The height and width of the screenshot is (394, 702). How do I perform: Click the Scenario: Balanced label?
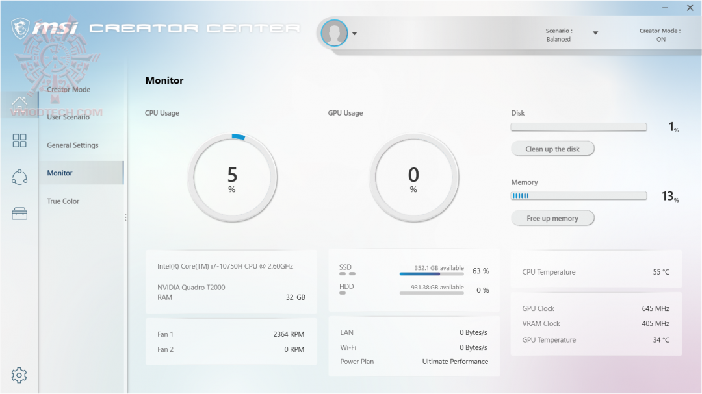[x=559, y=35]
